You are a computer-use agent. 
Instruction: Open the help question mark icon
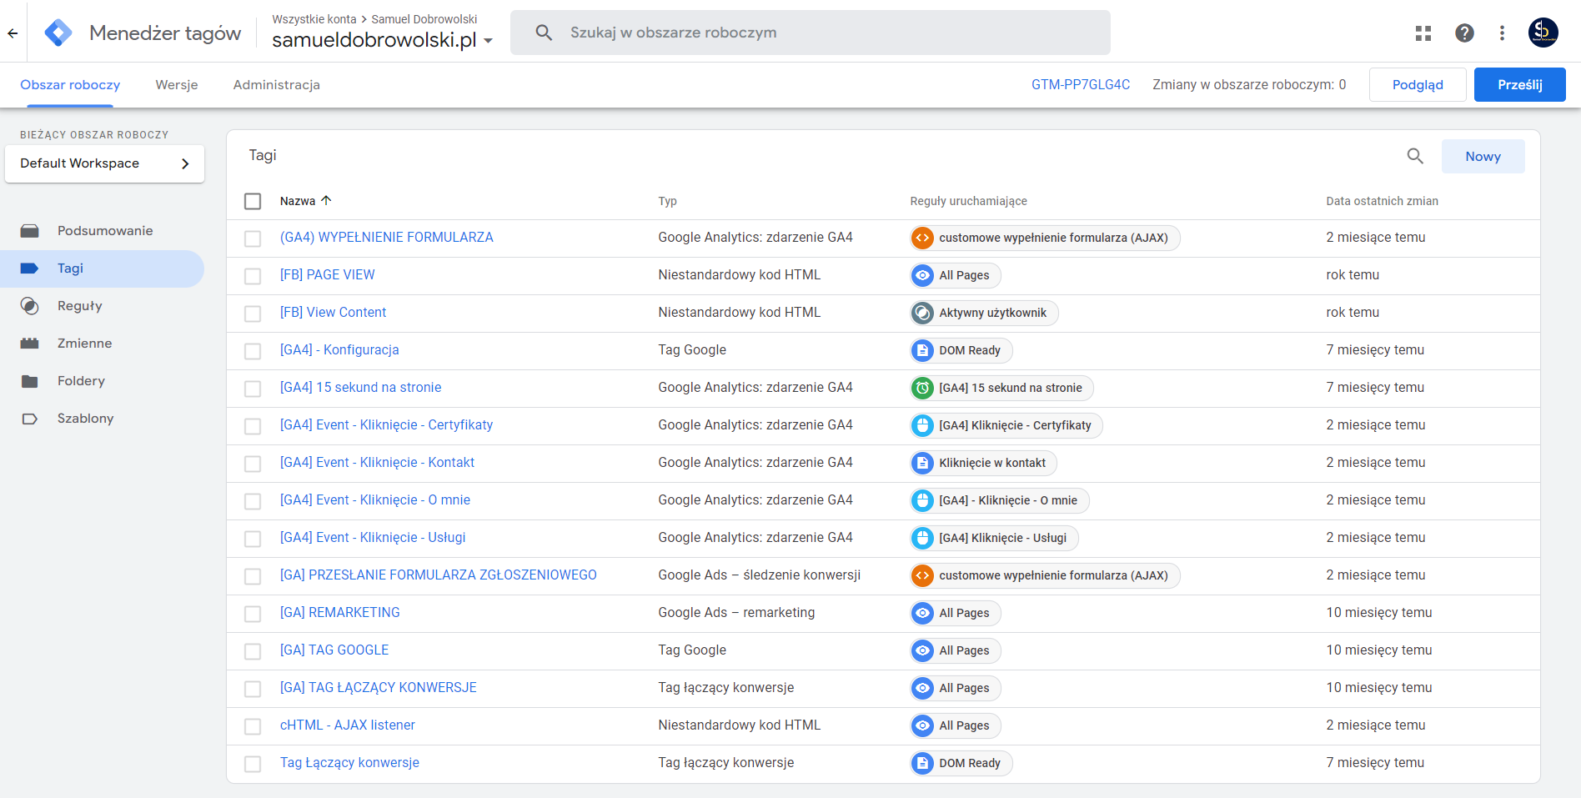(x=1464, y=33)
